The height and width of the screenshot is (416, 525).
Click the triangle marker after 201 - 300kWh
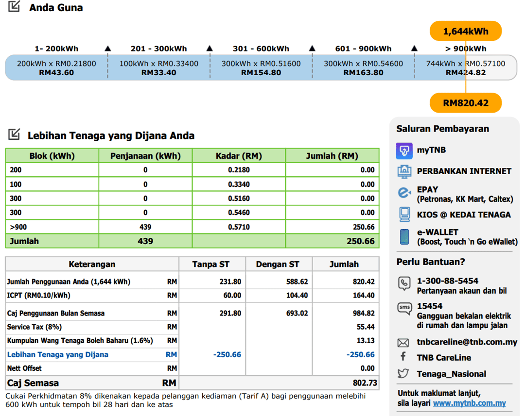[x=210, y=49]
